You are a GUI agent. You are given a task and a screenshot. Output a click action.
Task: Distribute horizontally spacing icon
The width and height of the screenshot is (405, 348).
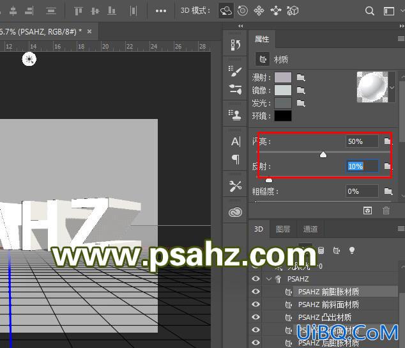pos(134,11)
